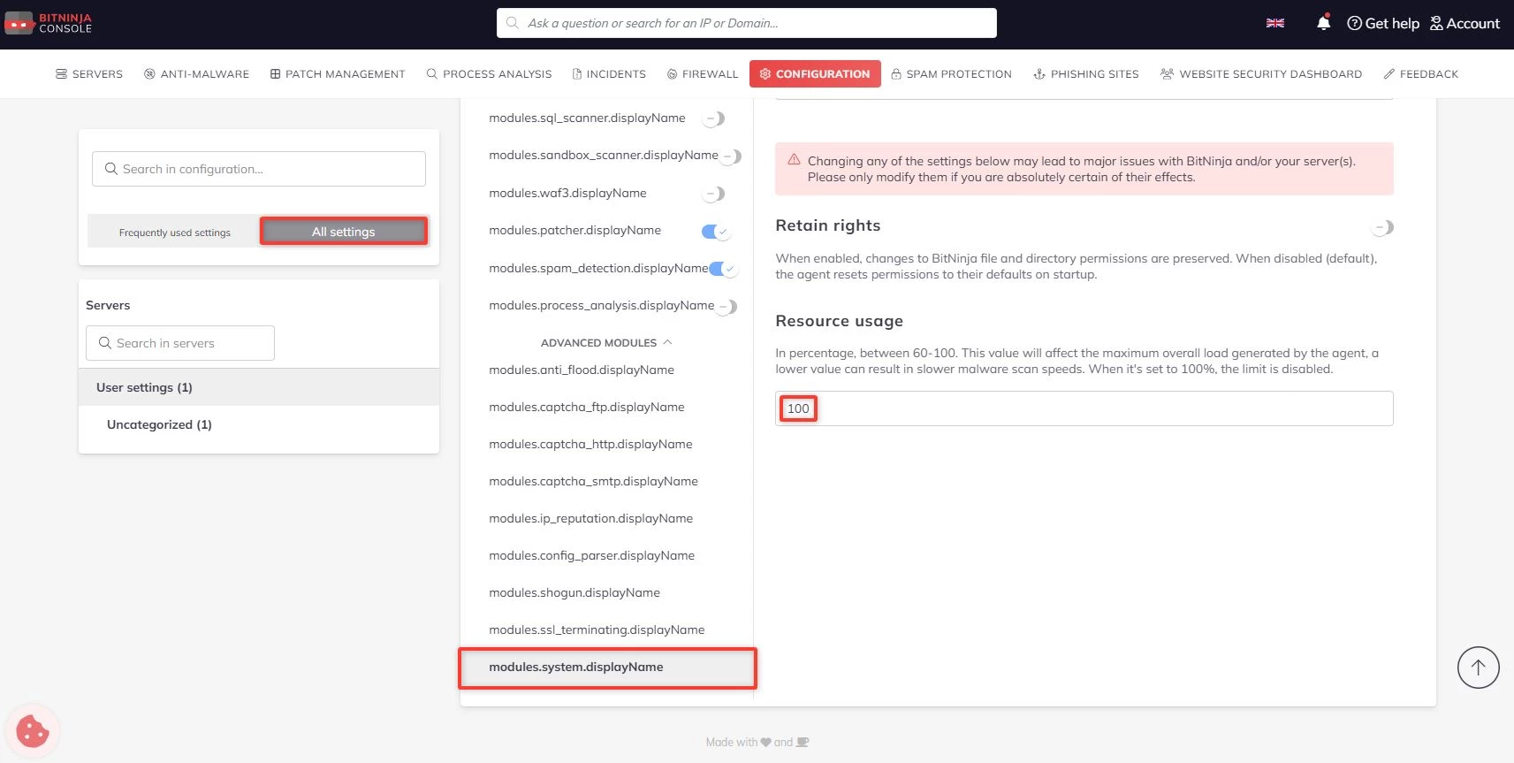Screen dimensions: 1514x763
Task: Go to Patch Management
Action: 338,74
